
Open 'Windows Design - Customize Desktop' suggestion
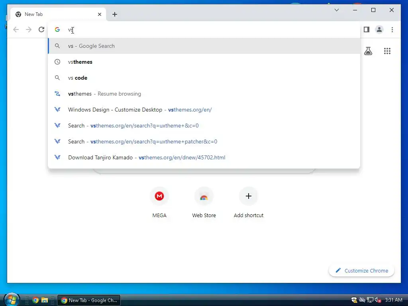[x=204, y=110]
